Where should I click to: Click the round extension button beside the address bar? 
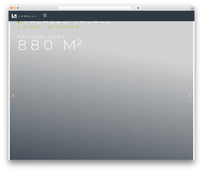(138, 8)
